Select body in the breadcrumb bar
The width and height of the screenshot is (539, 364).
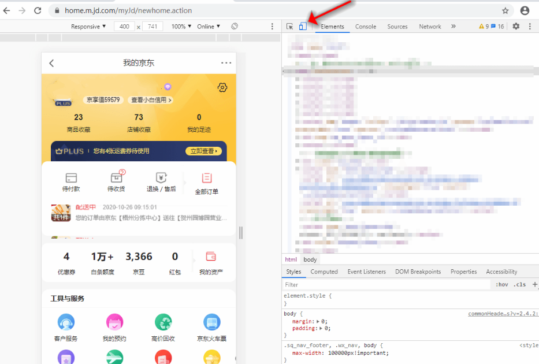coord(310,259)
